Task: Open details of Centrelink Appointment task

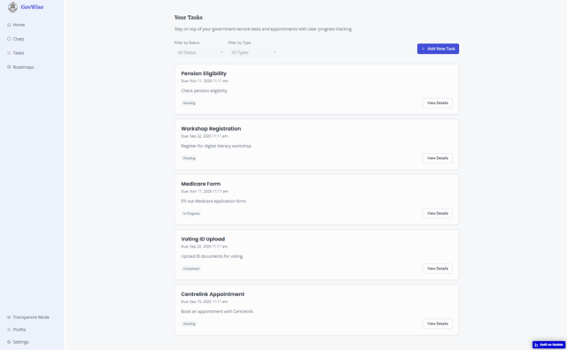Action: click(438, 324)
